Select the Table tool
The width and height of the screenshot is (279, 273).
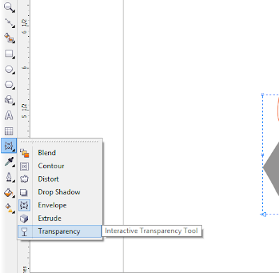coord(9,131)
